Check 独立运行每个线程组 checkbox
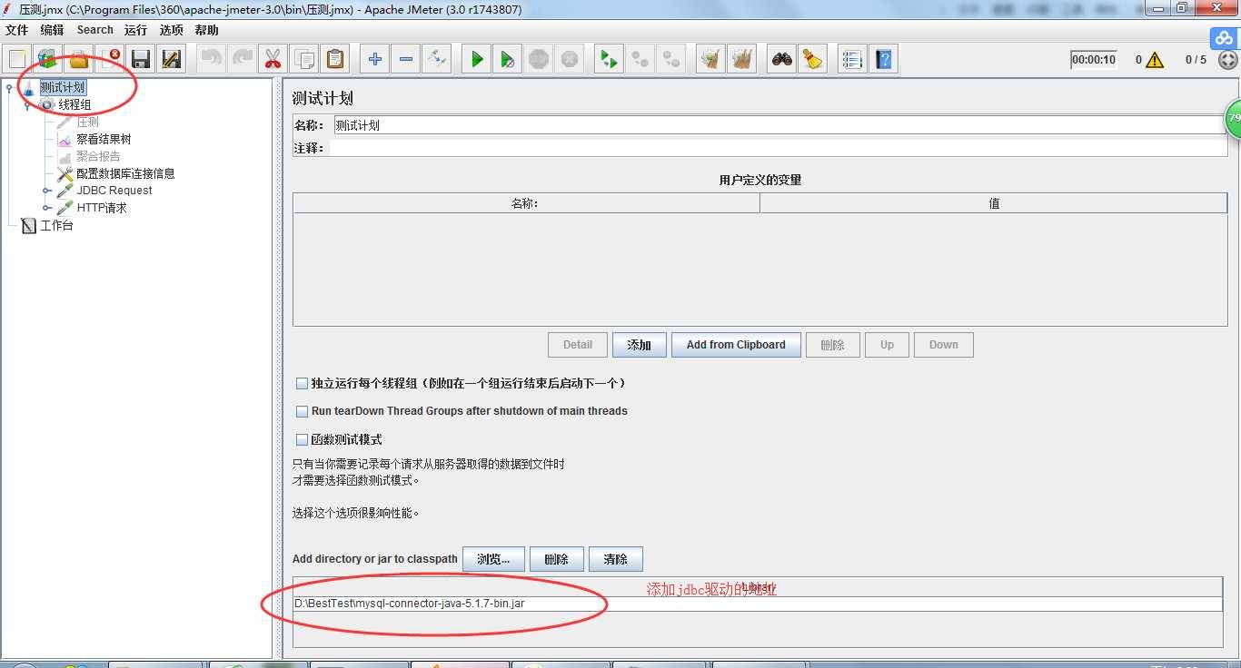 tap(303, 384)
